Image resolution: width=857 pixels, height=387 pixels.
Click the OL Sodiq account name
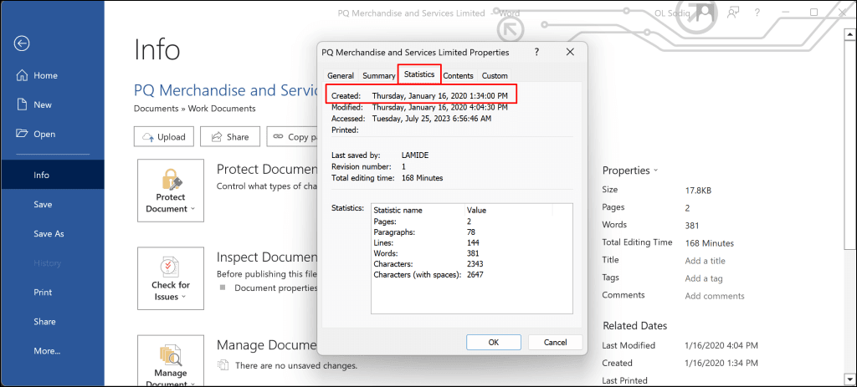[x=672, y=13]
